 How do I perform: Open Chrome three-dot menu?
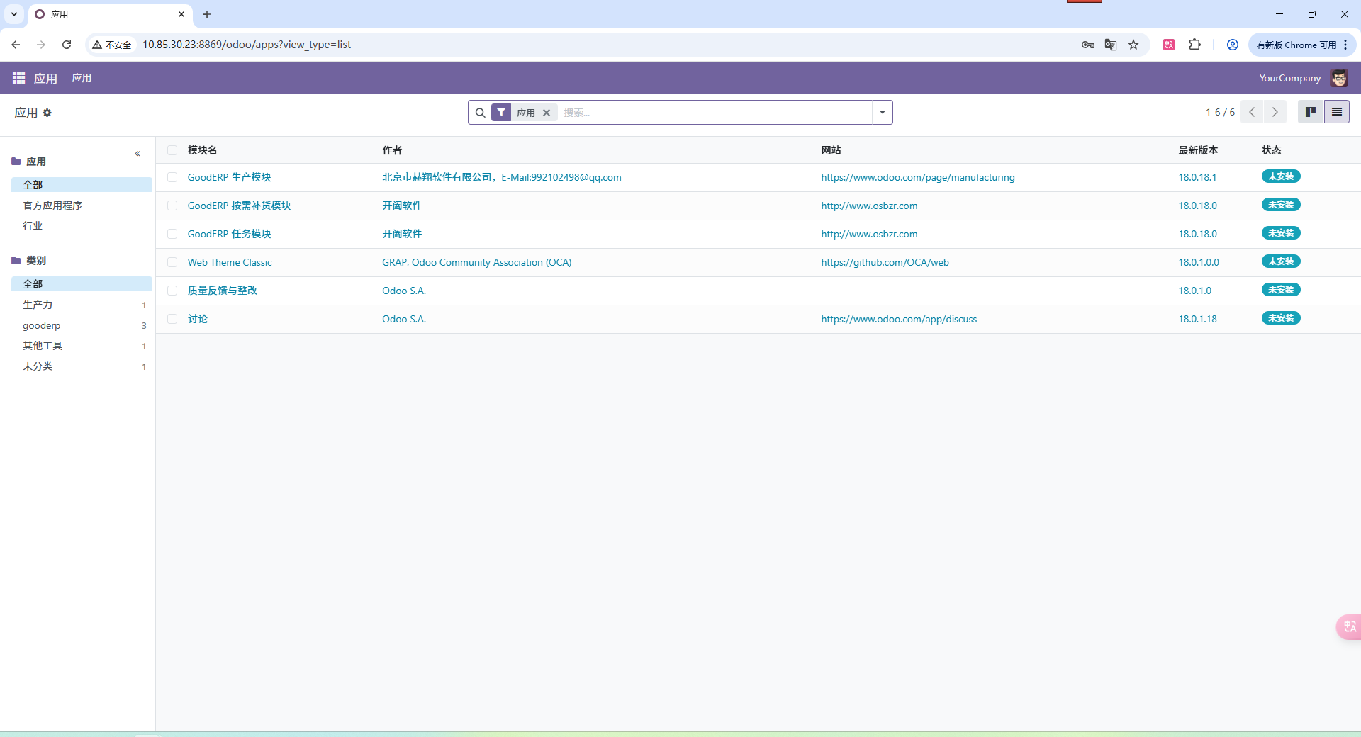pos(1345,45)
